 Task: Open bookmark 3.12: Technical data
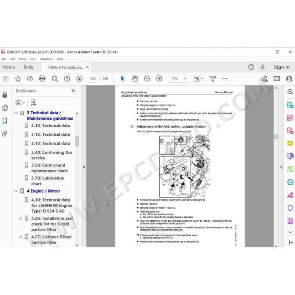tap(51, 134)
